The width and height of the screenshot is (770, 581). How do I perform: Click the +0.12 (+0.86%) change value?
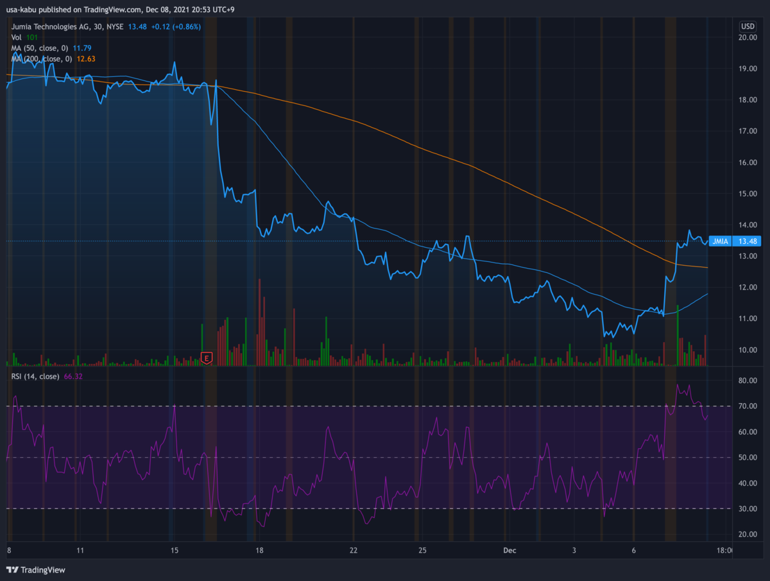pyautogui.click(x=175, y=26)
